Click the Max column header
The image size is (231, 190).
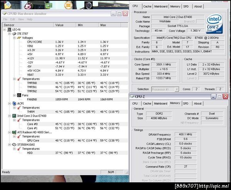110,25
